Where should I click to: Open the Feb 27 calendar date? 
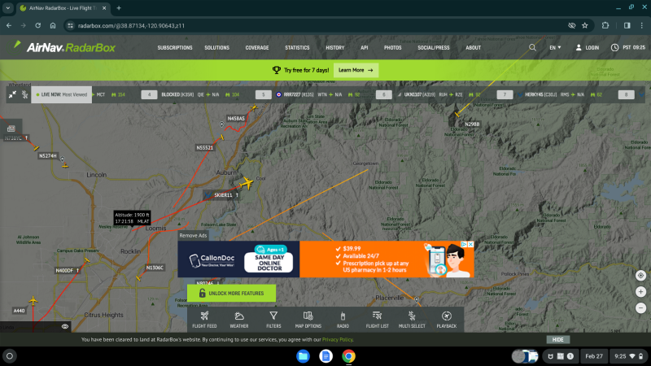coord(594,356)
